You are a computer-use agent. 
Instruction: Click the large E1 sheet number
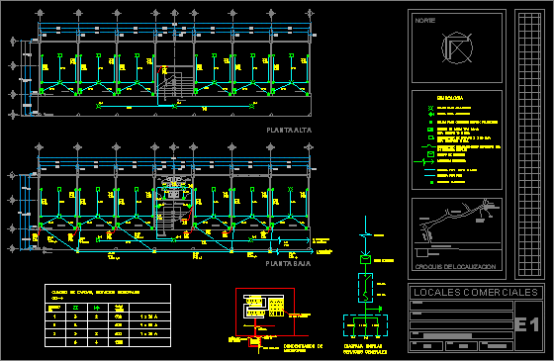tap(527, 325)
